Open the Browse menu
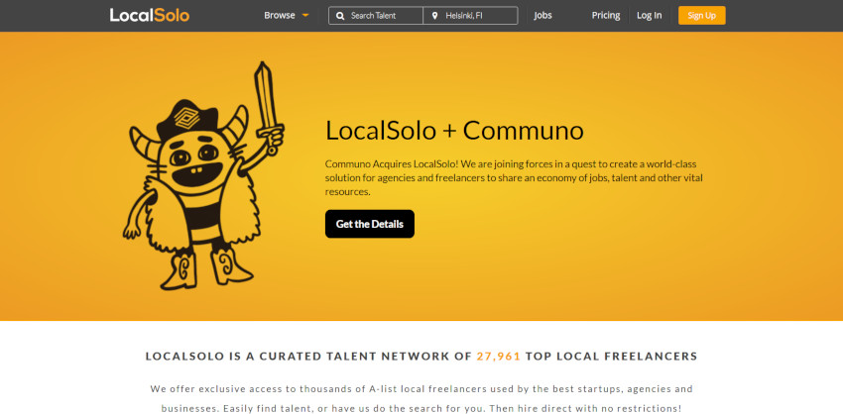Screen dimensions: 843x414 (x=280, y=16)
